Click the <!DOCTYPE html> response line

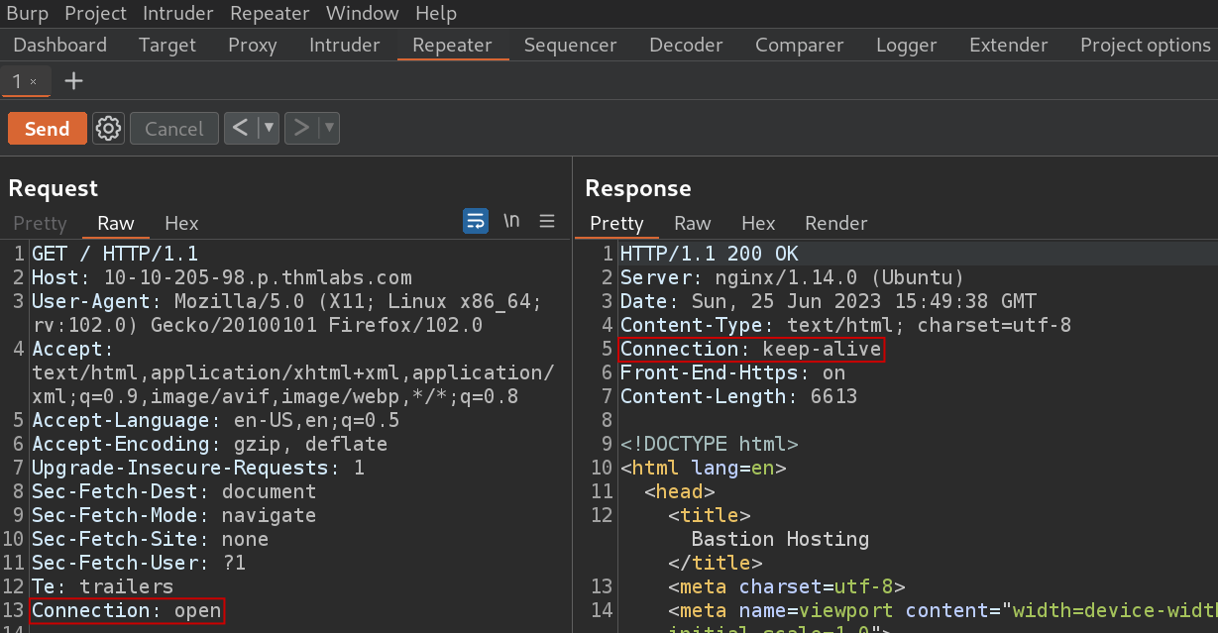pyautogui.click(x=709, y=444)
